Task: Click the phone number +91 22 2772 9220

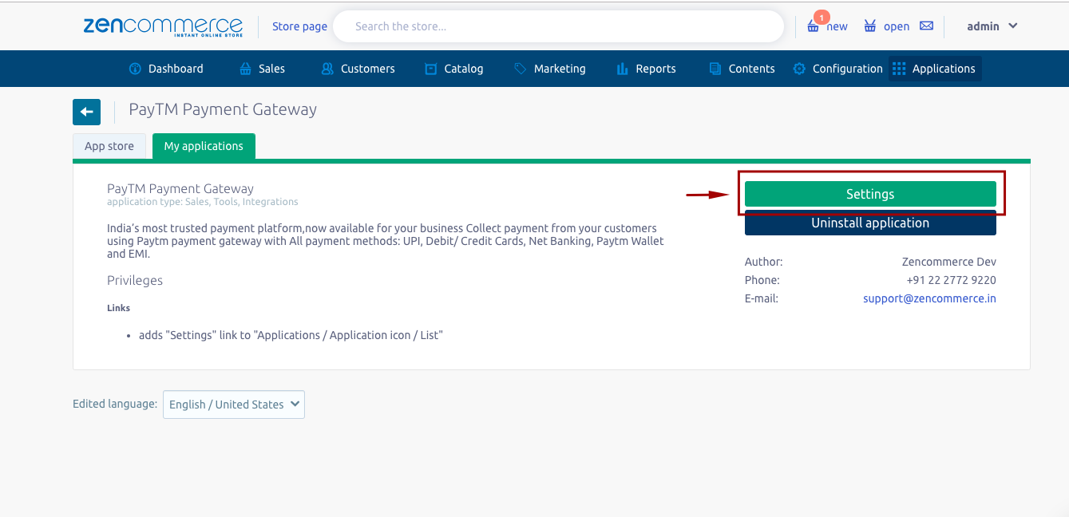Action: point(951,280)
